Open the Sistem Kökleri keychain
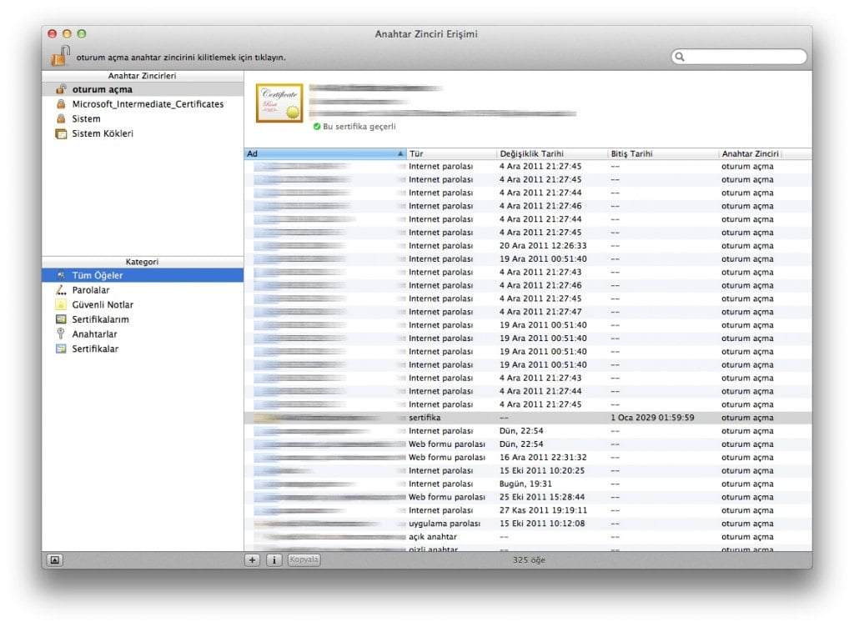Screen dimensions: 854x627 pos(102,133)
